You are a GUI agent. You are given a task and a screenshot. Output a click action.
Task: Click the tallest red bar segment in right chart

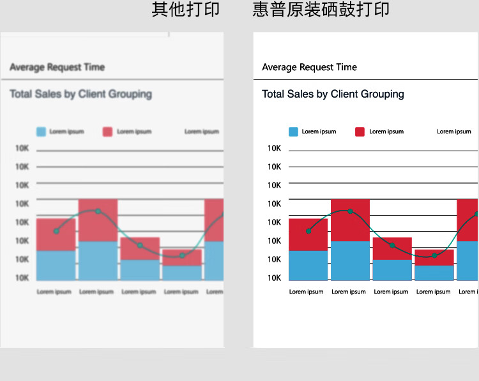[350, 220]
